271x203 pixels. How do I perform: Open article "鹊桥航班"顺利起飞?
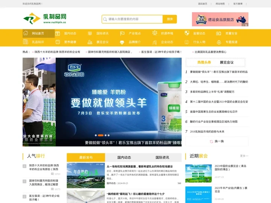coord(135,194)
